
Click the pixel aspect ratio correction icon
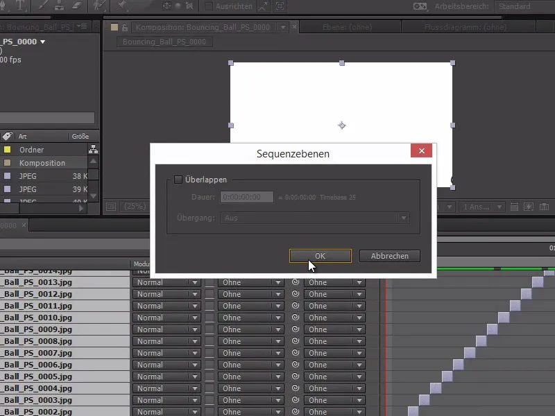point(514,207)
